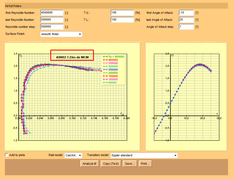Click the Reynolds number step field
This screenshot has width=234, height=179.
pos(52,27)
